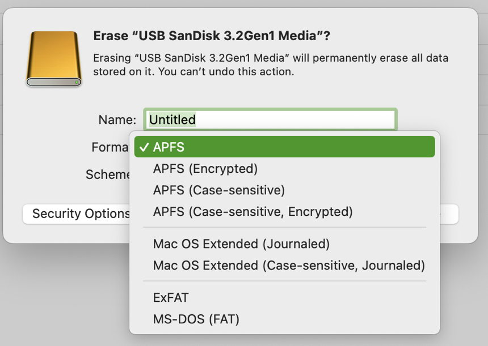Choose APFS (Encrypted) from format list
The width and height of the screenshot is (488, 346).
pos(205,169)
